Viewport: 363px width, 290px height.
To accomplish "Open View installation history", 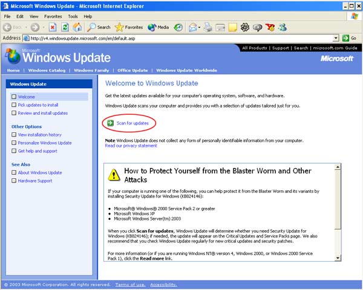I will tap(39, 135).
